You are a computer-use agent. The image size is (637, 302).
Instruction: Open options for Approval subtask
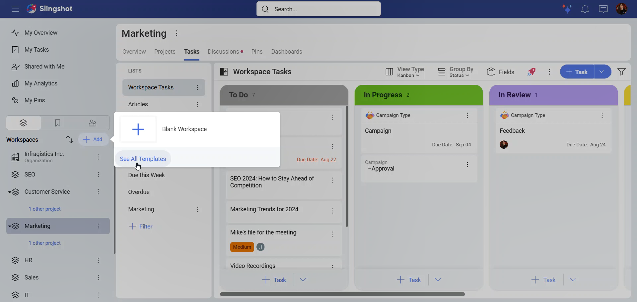click(x=467, y=165)
